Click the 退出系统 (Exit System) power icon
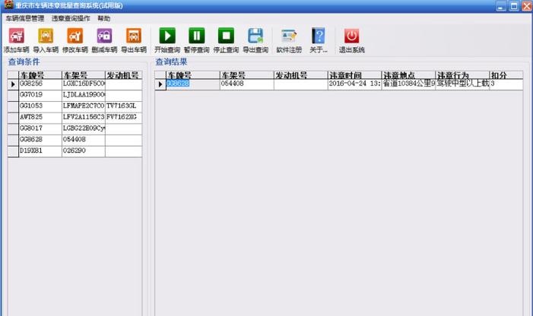This screenshot has width=533, height=316. (351, 36)
